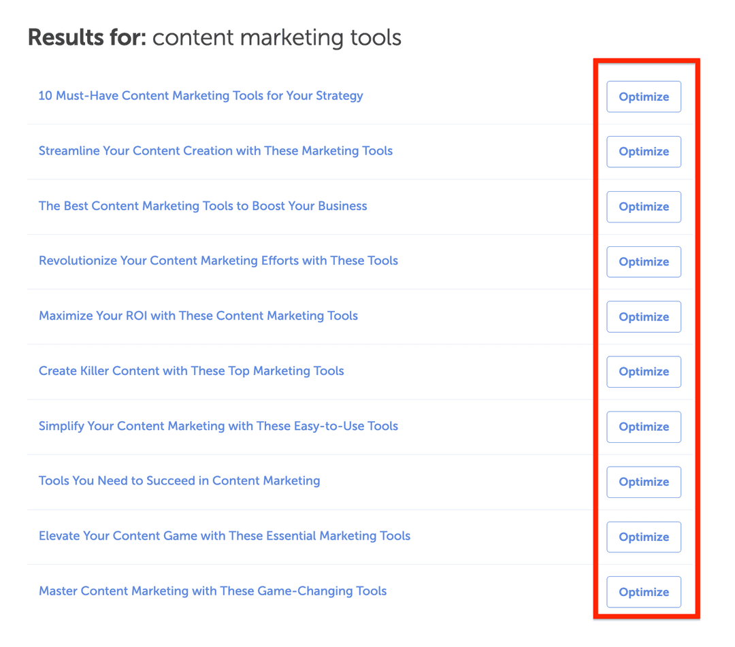The height and width of the screenshot is (647, 735).
Task: Optimize the 'Revolutionize Your Content Marketing Efforts' entry
Action: pyautogui.click(x=643, y=261)
